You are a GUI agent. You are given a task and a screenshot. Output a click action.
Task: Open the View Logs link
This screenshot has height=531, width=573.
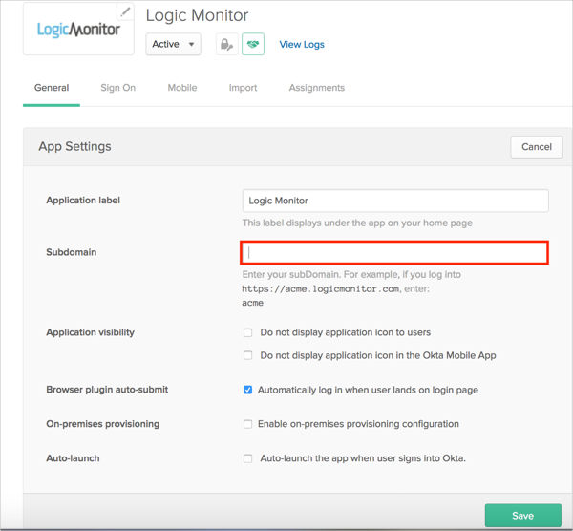point(302,44)
